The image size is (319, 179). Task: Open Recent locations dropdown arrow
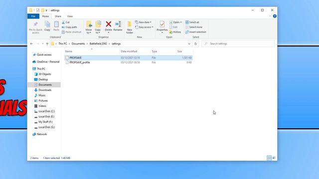tap(43, 44)
